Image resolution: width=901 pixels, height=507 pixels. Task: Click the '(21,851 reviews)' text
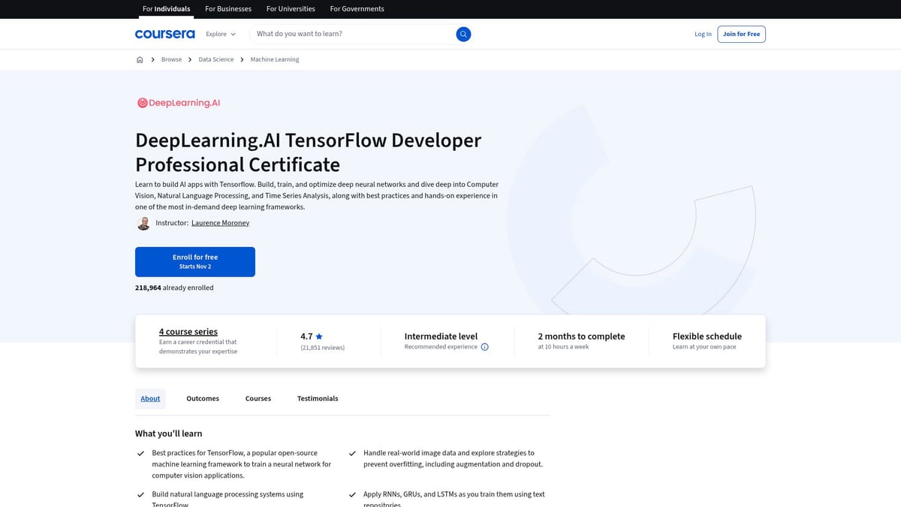click(323, 348)
